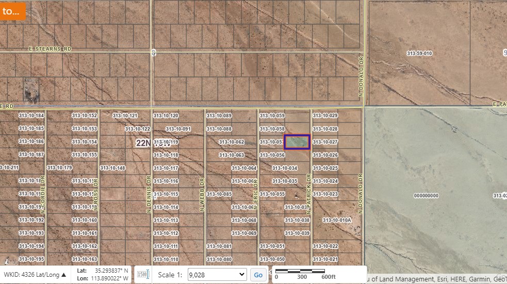Click the map scale icon beside Scale label
The image size is (507, 284).
(x=143, y=275)
